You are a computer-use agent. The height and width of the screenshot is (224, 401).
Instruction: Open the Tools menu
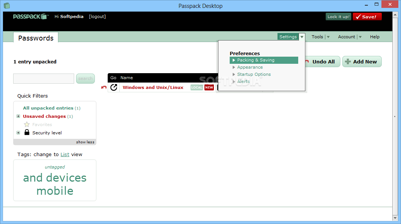(317, 37)
